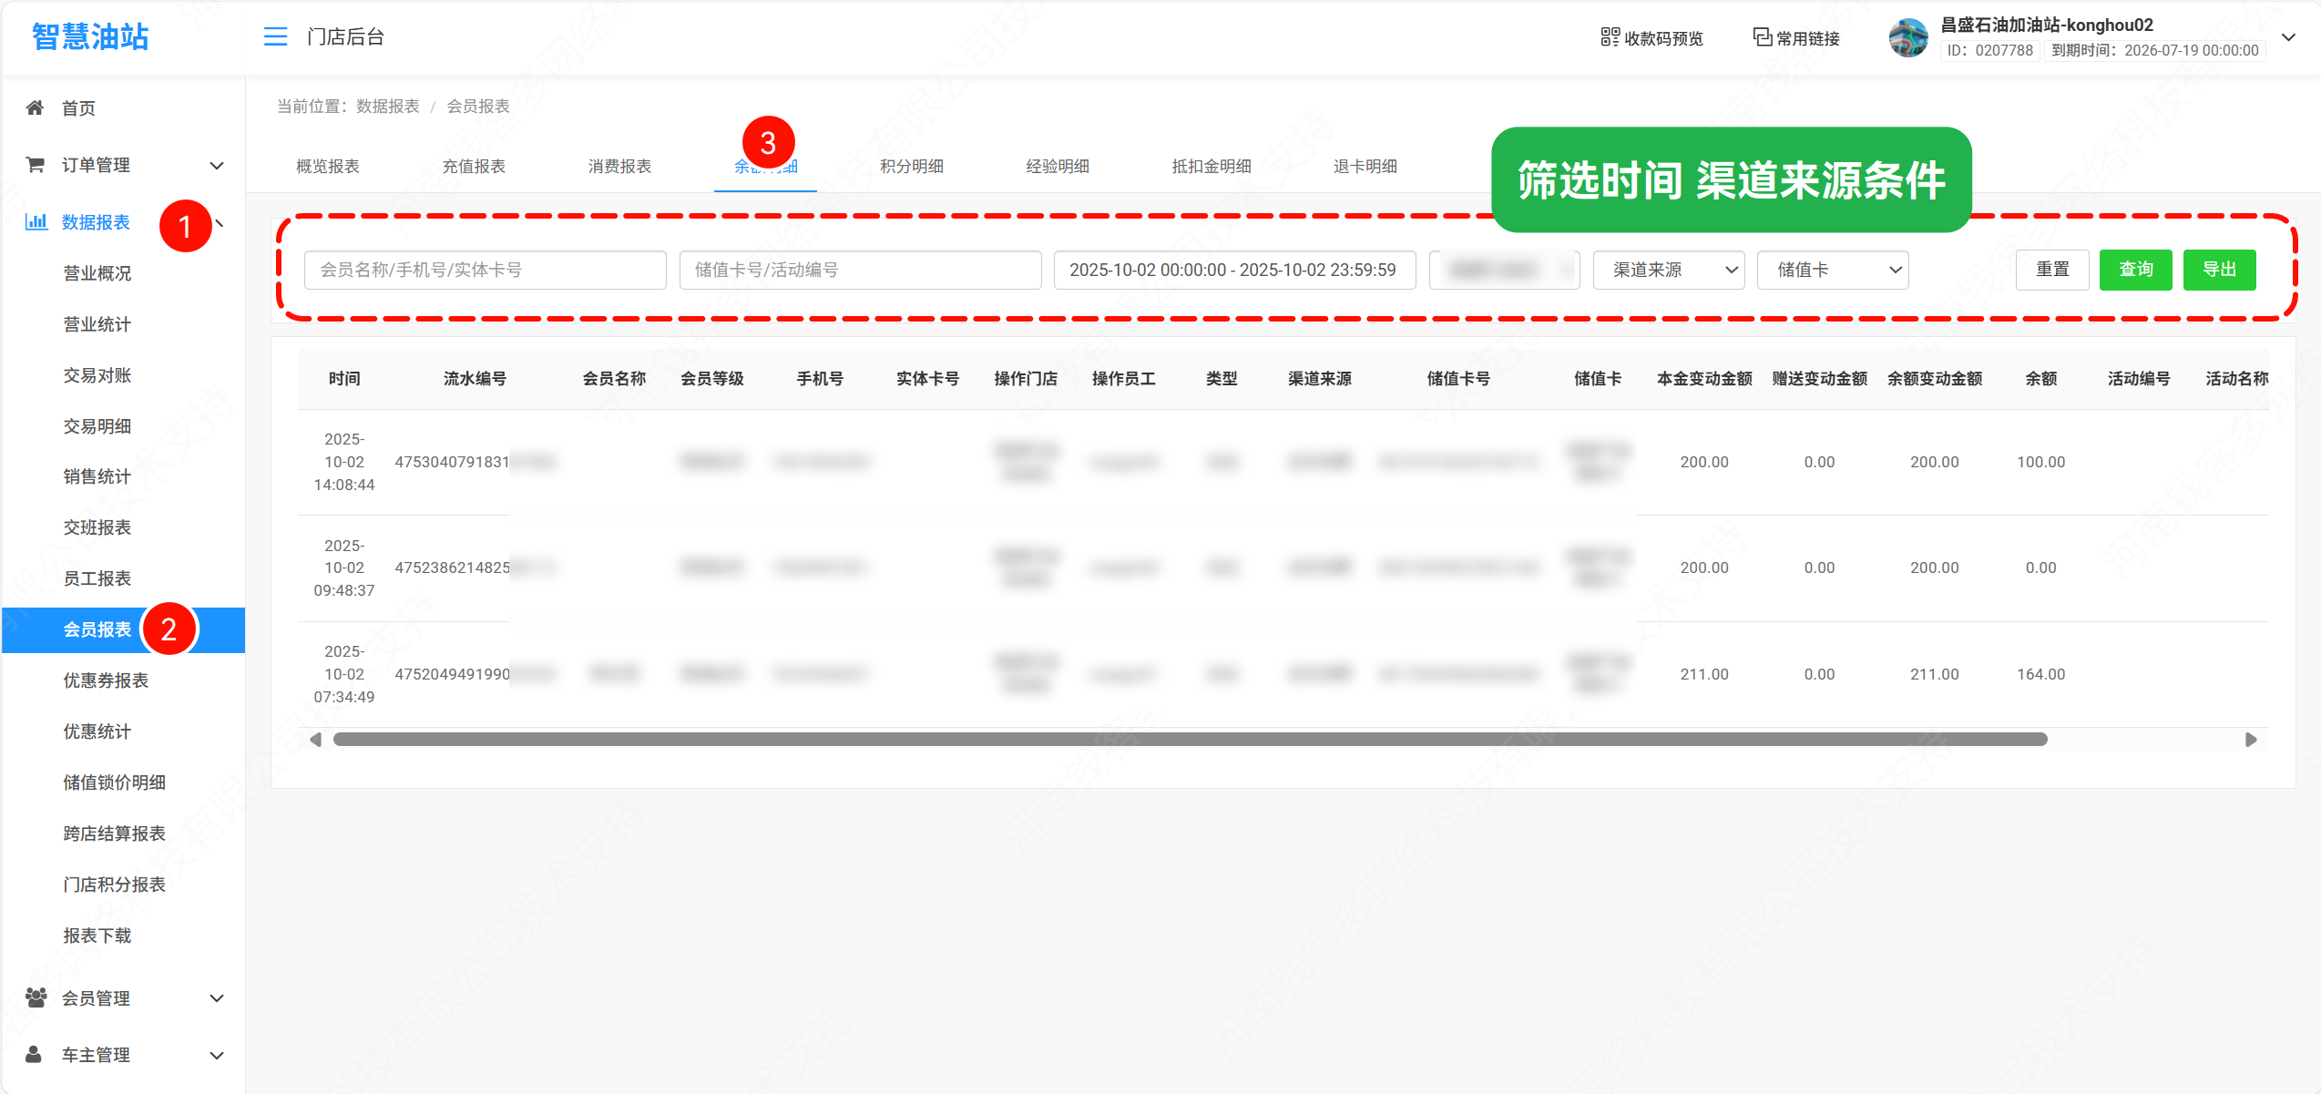Image resolution: width=2321 pixels, height=1094 pixels.
Task: Click the 导出 export button
Action: [2219, 270]
